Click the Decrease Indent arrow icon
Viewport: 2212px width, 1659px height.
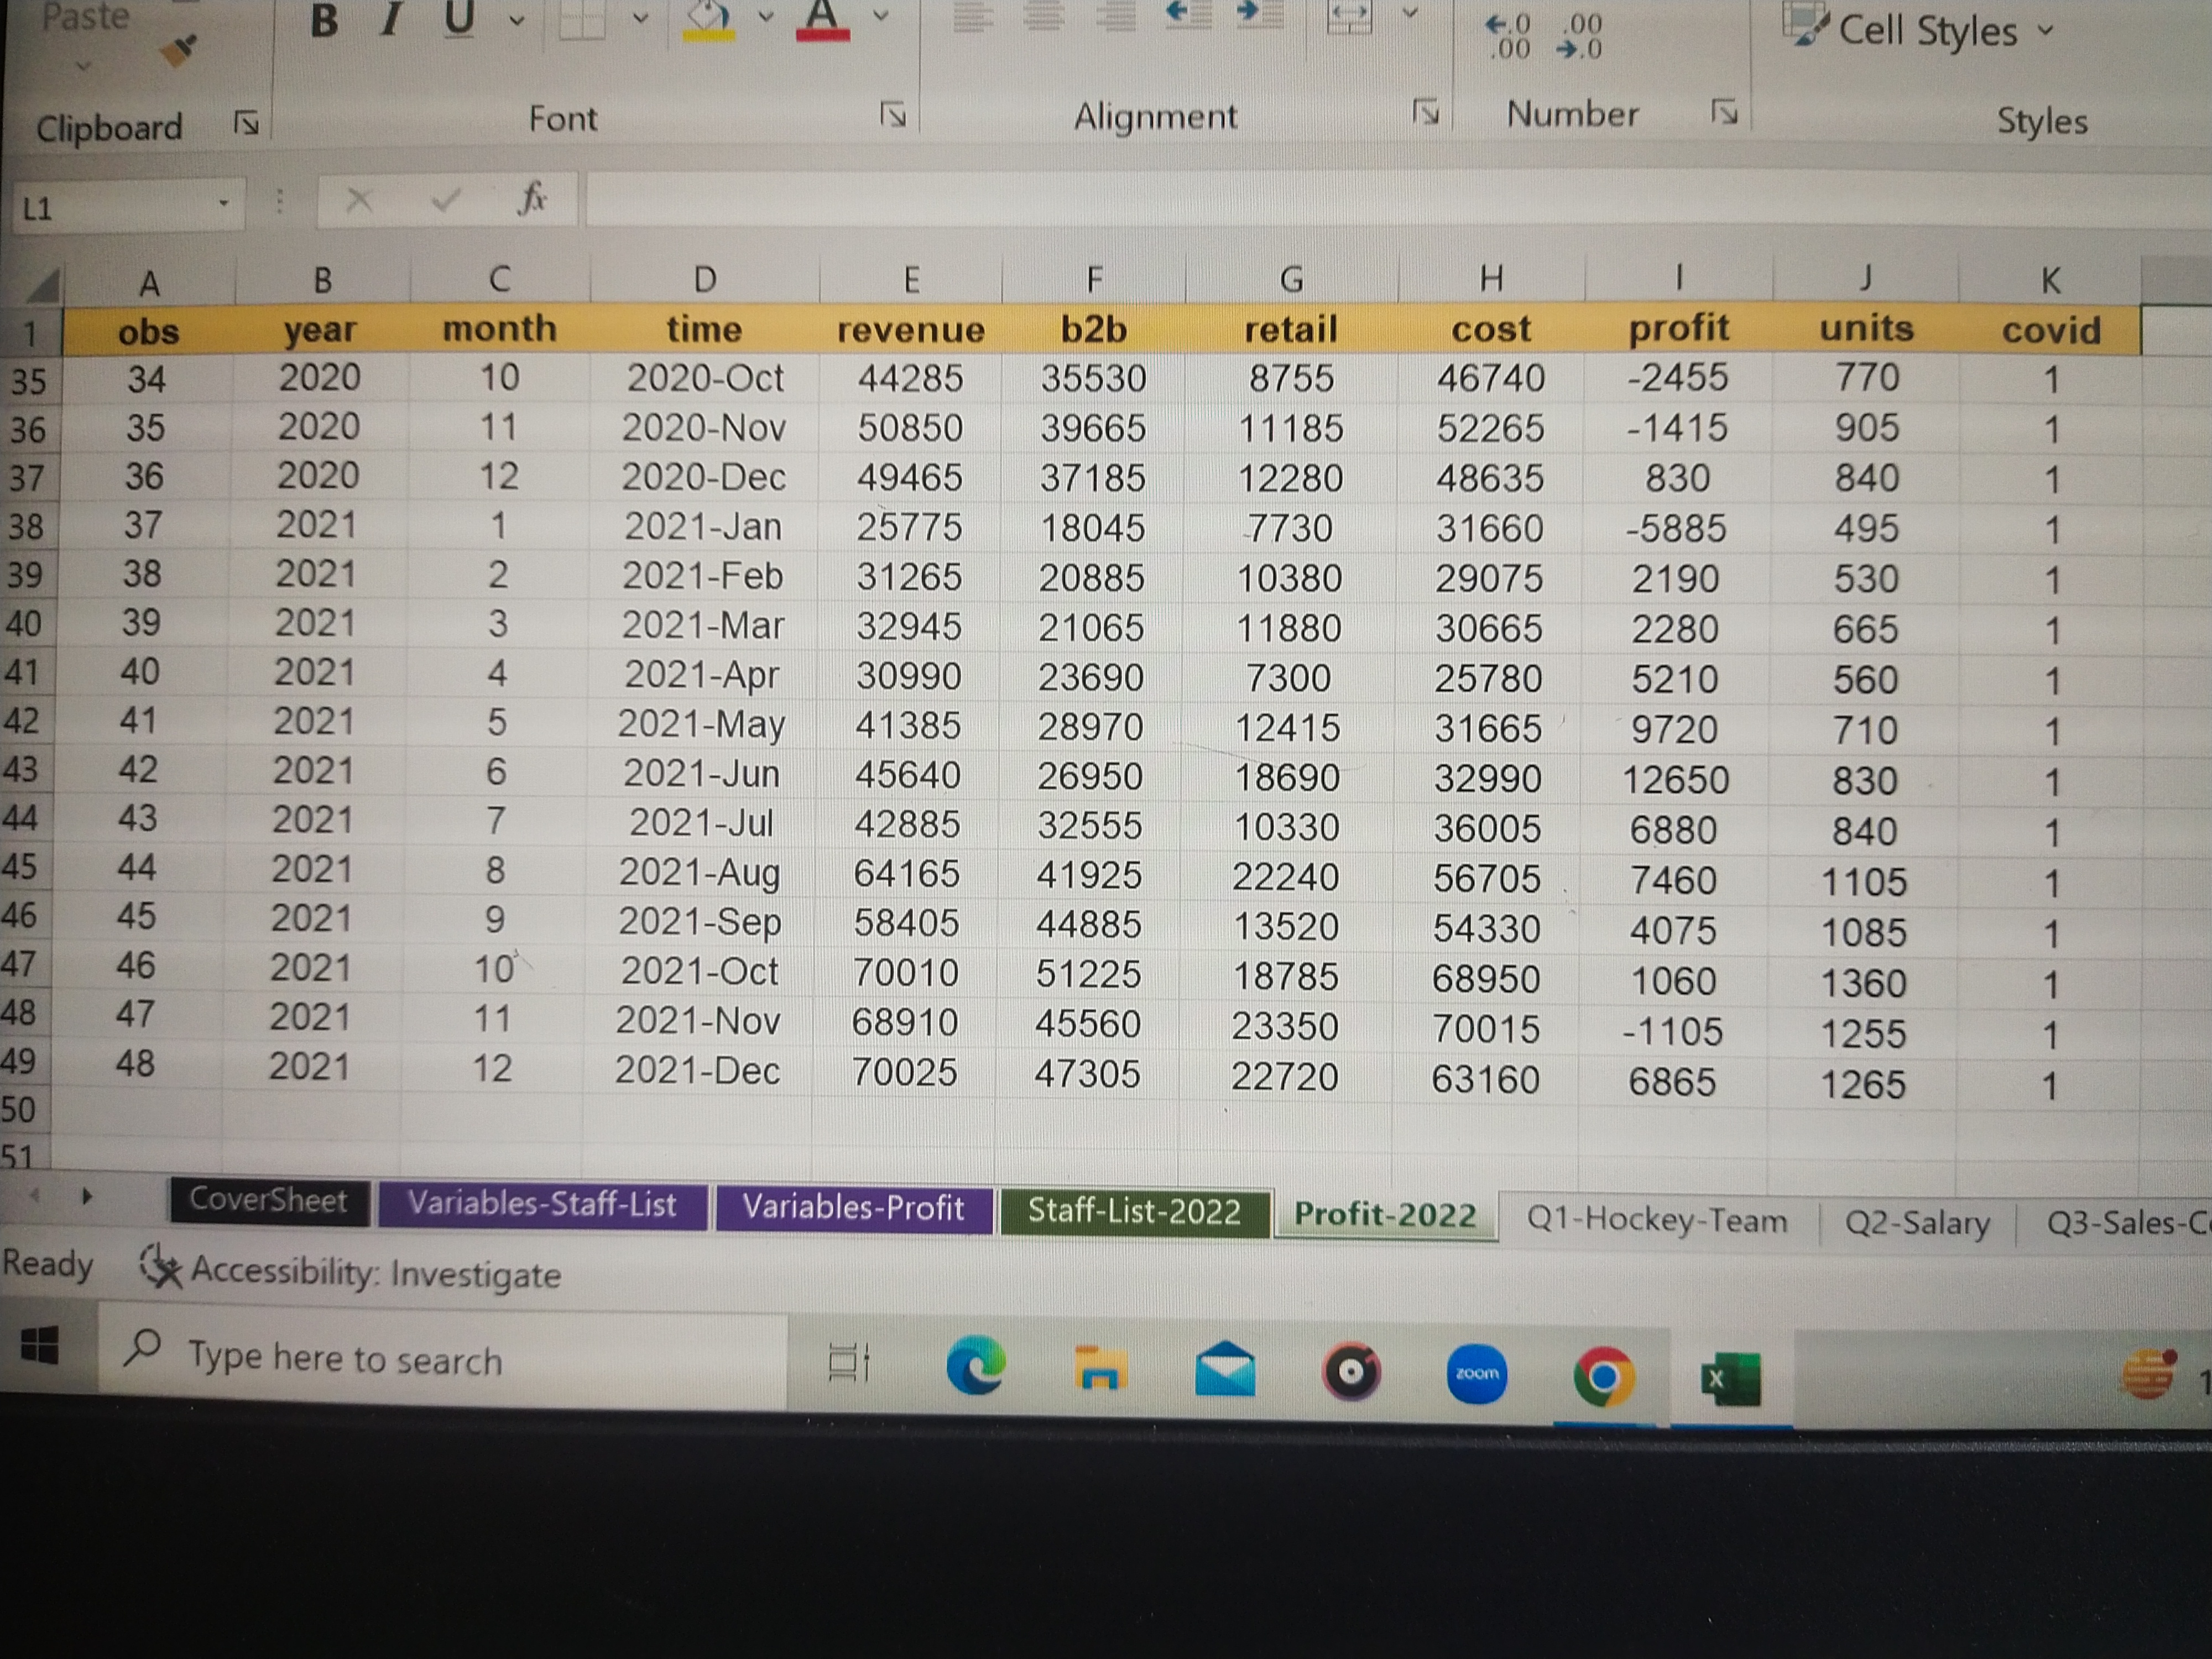point(1189,14)
